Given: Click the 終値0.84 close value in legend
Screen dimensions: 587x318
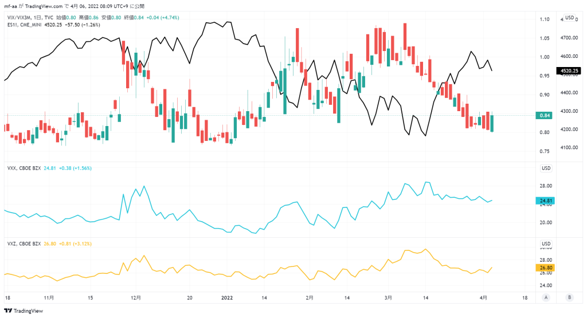Looking at the screenshot, I should pyautogui.click(x=134, y=18).
